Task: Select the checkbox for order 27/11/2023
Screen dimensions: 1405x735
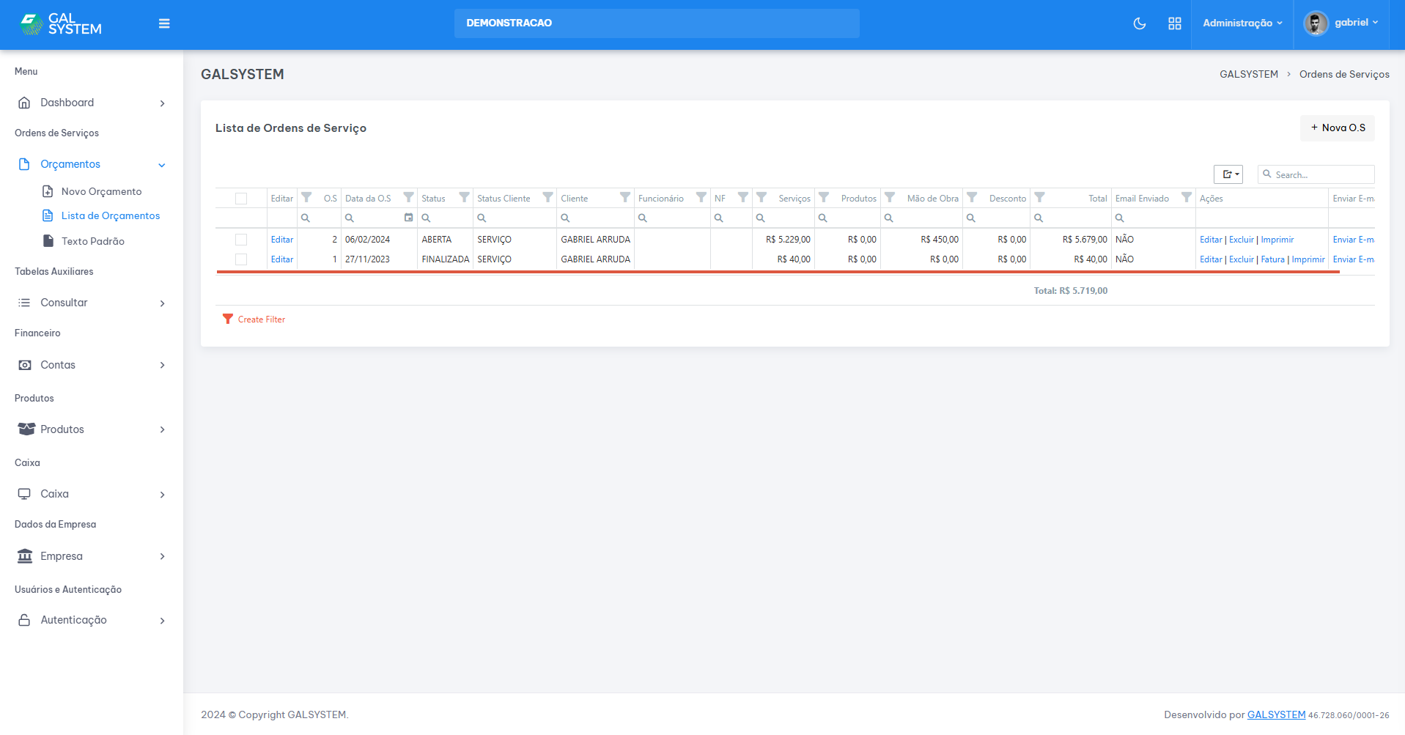Action: [x=241, y=259]
